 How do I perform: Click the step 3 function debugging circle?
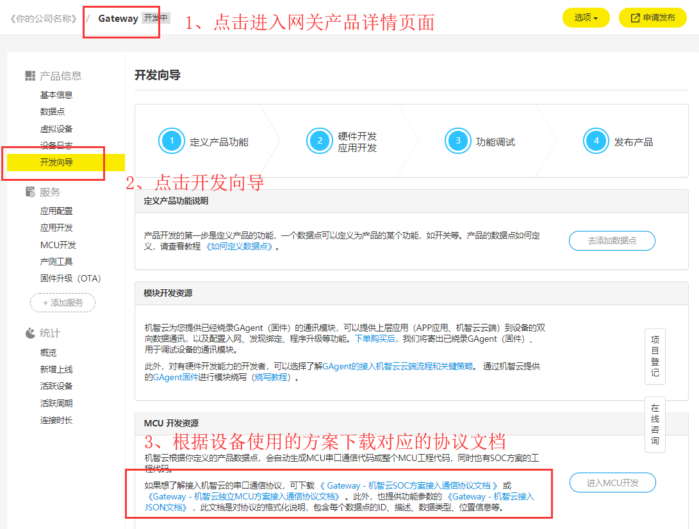[x=457, y=142]
